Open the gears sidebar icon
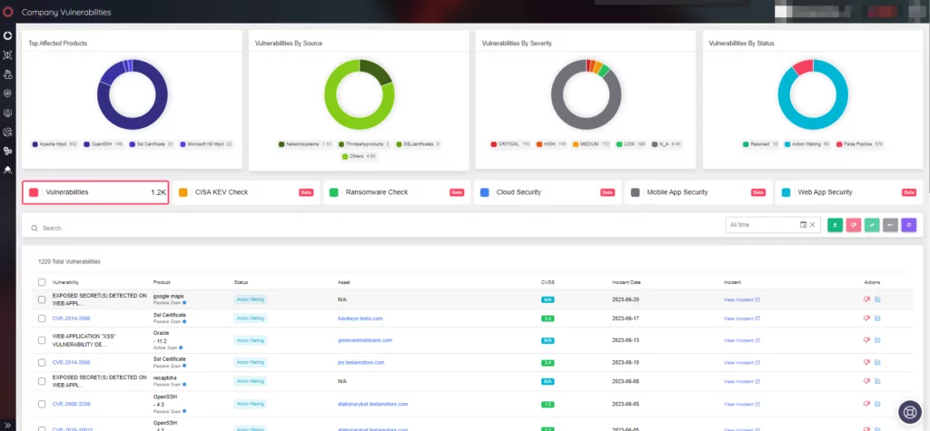Viewport: 930px width, 431px height. 7,152
